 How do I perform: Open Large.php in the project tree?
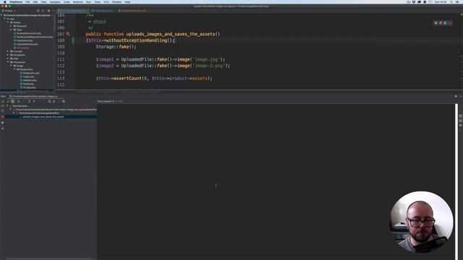[28, 77]
